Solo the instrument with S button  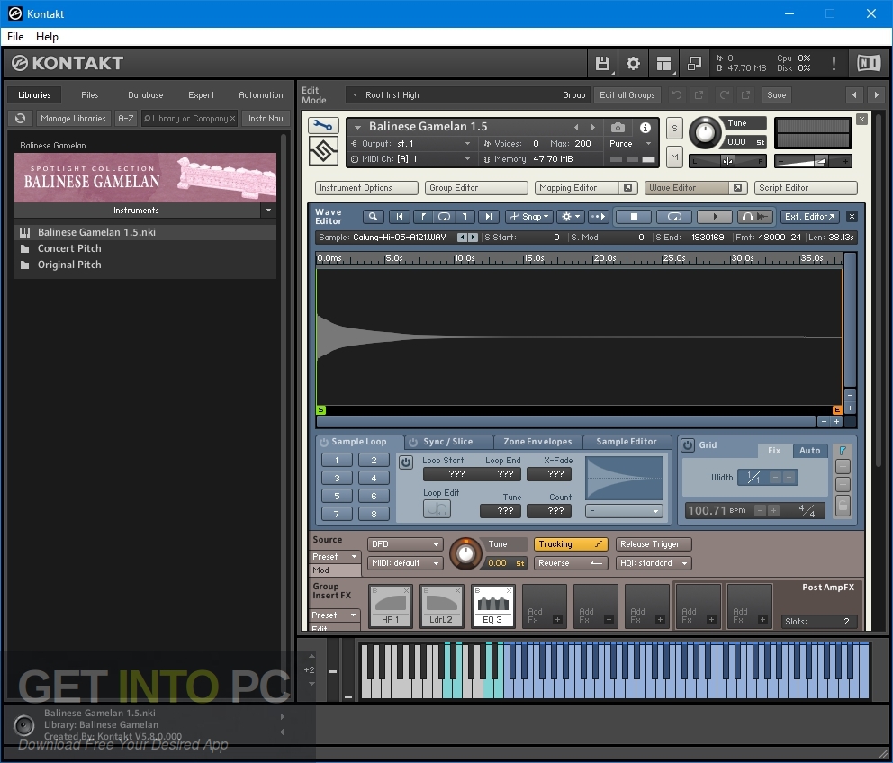tap(674, 129)
